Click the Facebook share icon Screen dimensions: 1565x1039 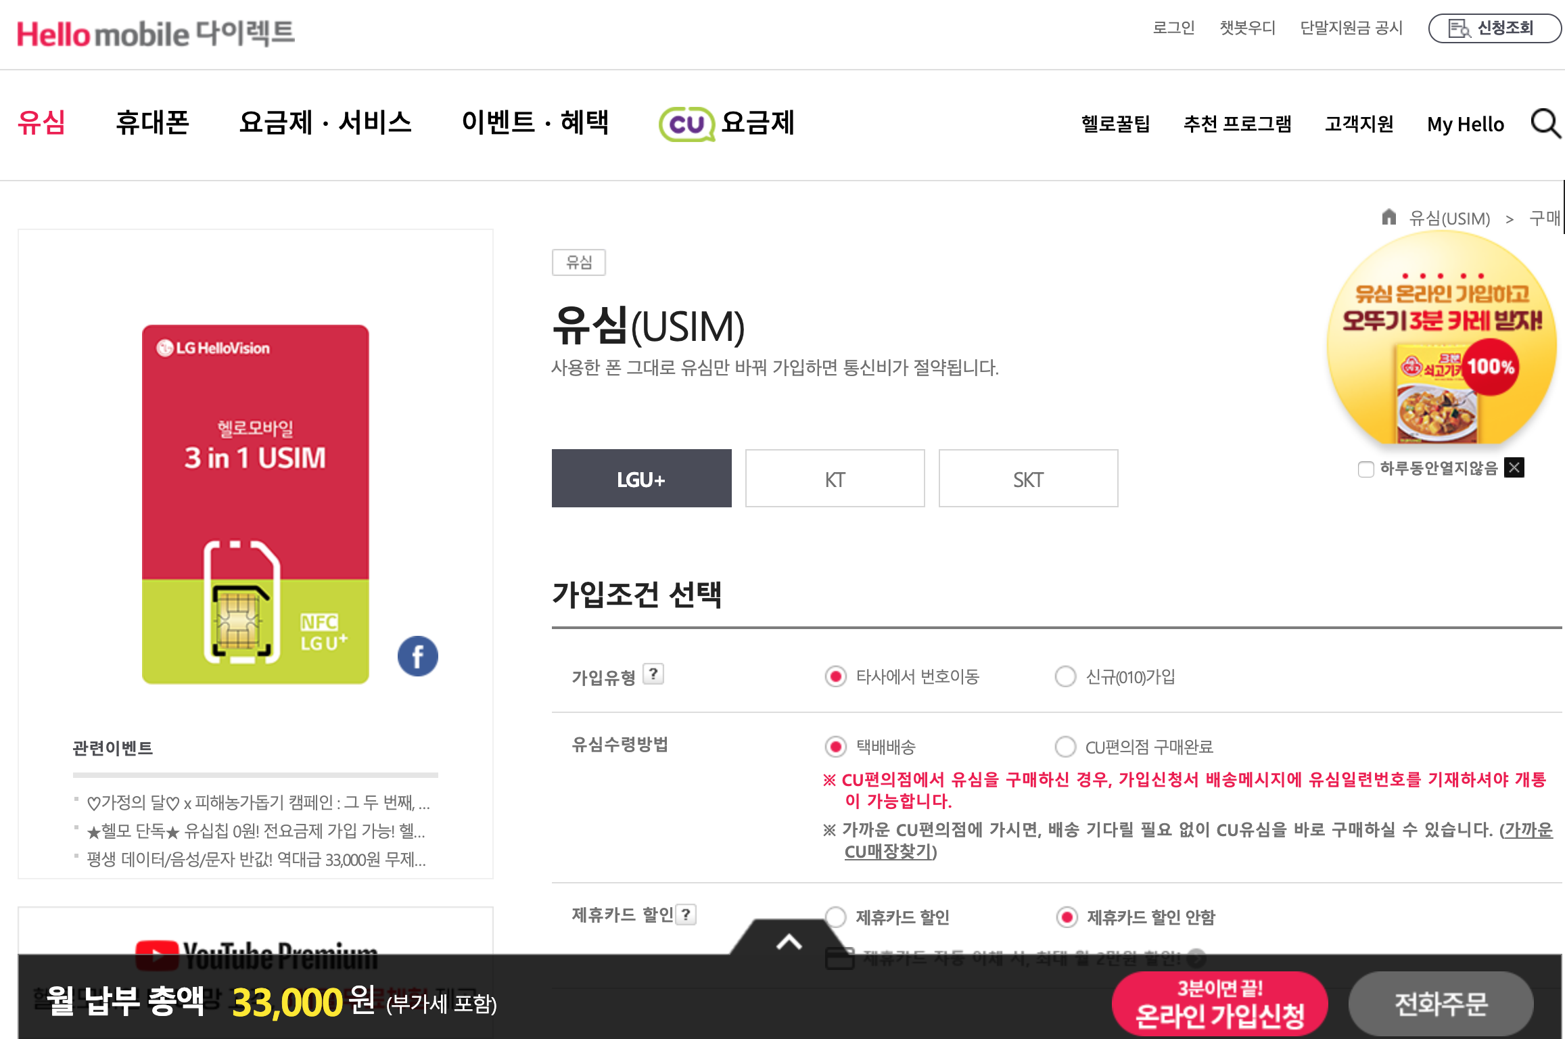[x=417, y=656]
